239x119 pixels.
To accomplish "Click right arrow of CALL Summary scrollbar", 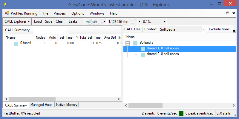I will [x=119, y=99].
